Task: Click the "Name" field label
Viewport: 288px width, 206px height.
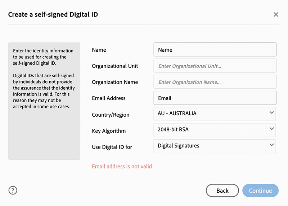Action: 99,50
